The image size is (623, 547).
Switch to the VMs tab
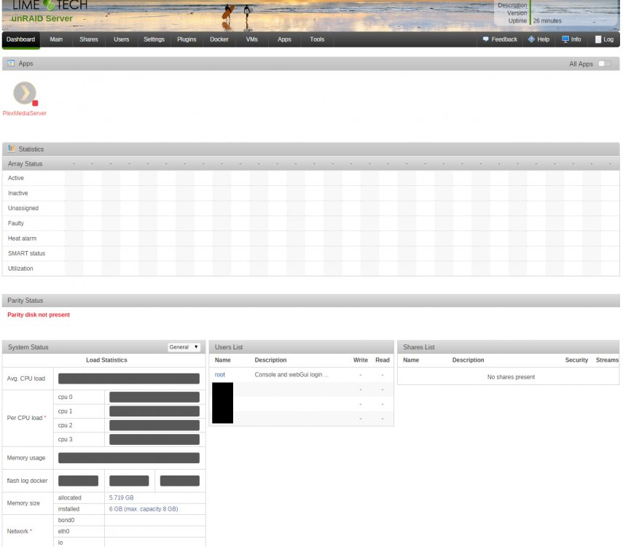point(251,39)
